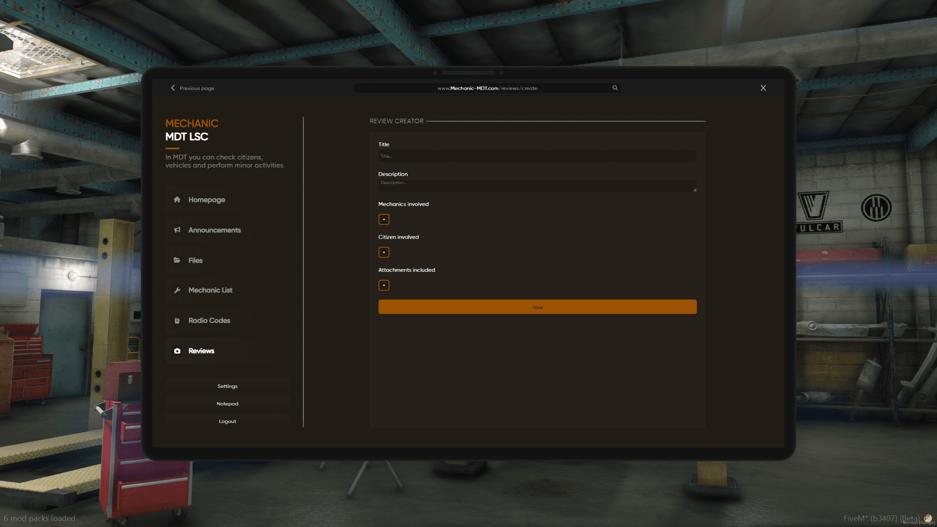Open the Notepad
The height and width of the screenshot is (527, 937).
(227, 404)
